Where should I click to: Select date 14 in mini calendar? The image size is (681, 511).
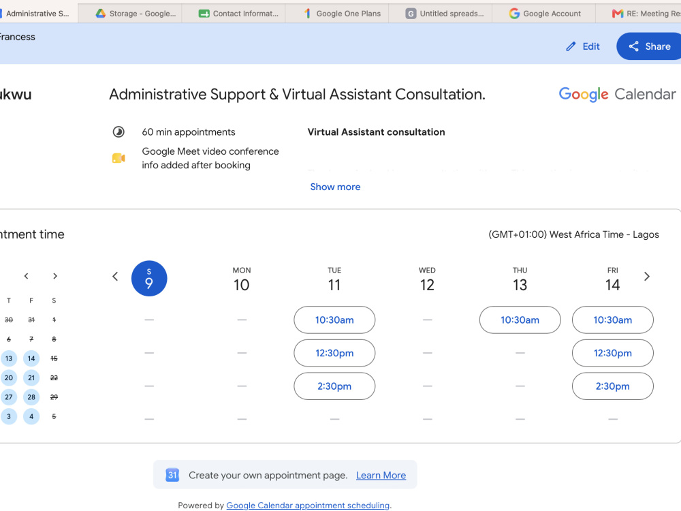point(31,358)
